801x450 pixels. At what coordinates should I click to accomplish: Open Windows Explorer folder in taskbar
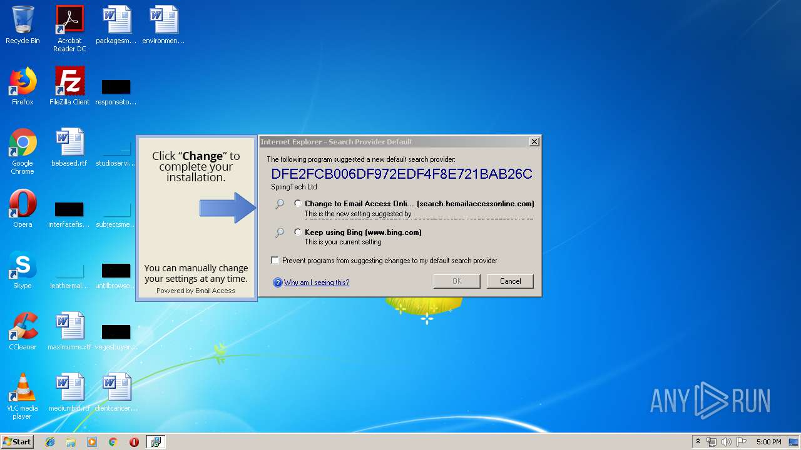tap(71, 442)
